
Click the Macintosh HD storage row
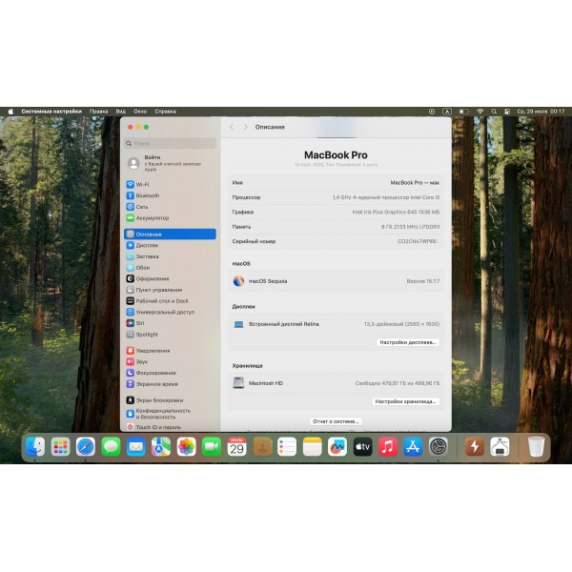[336, 383]
